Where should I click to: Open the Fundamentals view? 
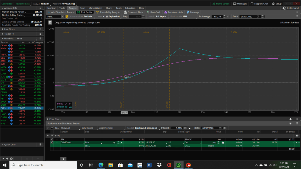click(x=165, y=12)
